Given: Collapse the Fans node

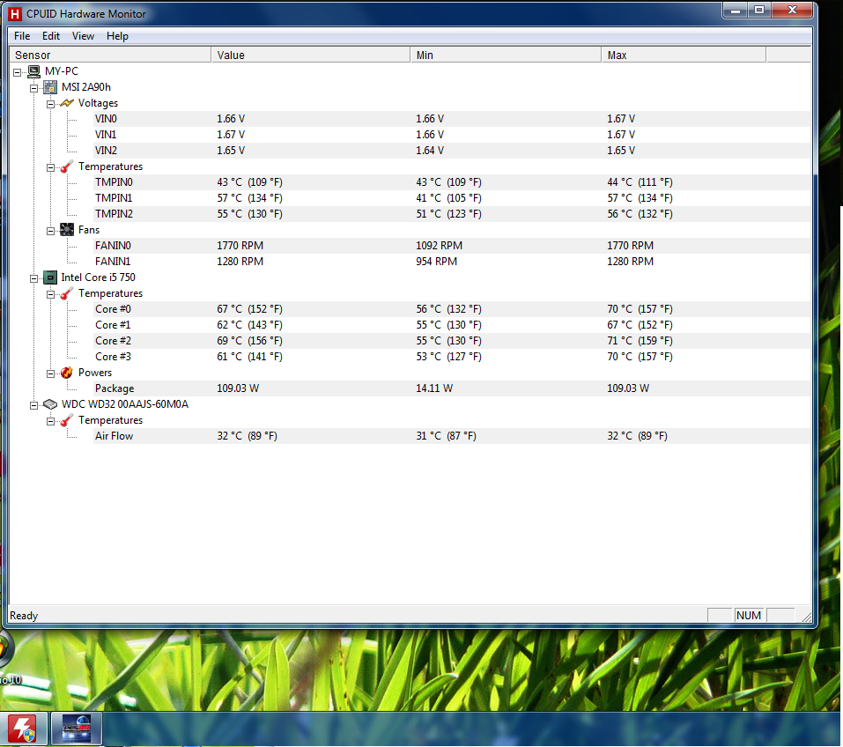Looking at the screenshot, I should click(x=50, y=231).
